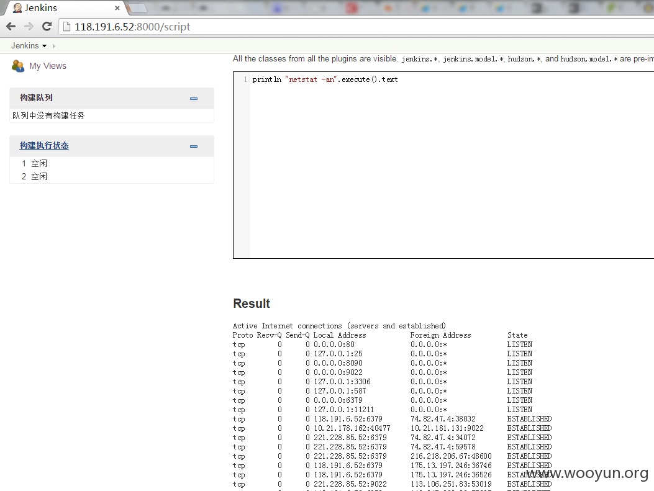Click the State column header
This screenshot has height=491, width=654.
517,335
